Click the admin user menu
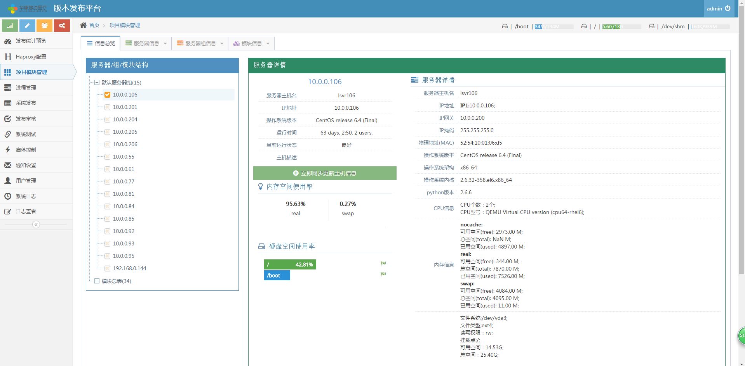This screenshot has height=366, width=745. pos(719,9)
